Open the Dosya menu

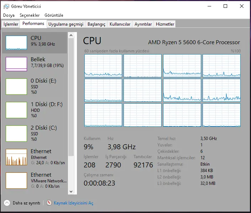point(9,15)
